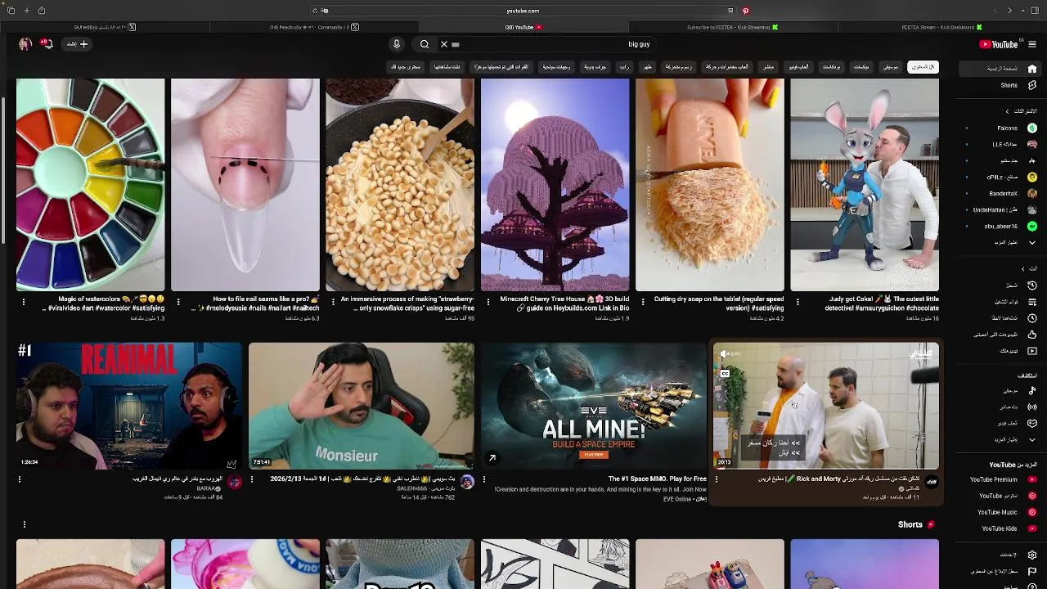Expand 'show more' under subscriptions list
This screenshot has height=589, width=1047.
tap(1015, 243)
